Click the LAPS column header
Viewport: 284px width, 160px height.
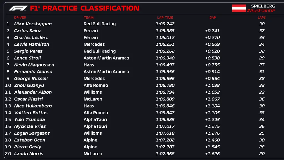(x=262, y=17)
